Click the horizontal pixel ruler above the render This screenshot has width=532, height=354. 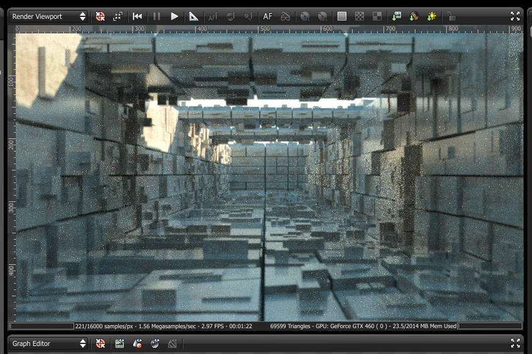(x=269, y=30)
